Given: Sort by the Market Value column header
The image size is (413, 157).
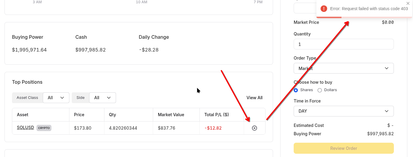Looking at the screenshot, I should (171, 115).
